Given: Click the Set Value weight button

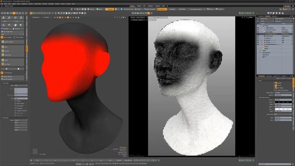Looking at the screenshot, I should pos(12,64).
